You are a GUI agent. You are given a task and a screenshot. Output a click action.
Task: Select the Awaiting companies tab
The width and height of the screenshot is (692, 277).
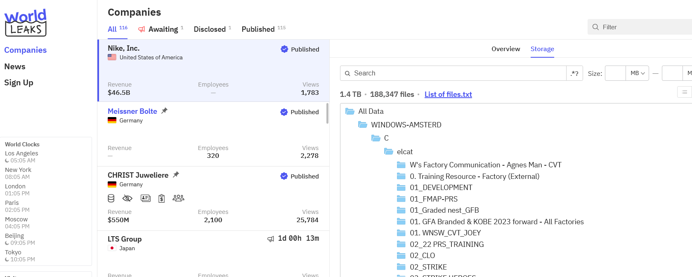point(163,29)
